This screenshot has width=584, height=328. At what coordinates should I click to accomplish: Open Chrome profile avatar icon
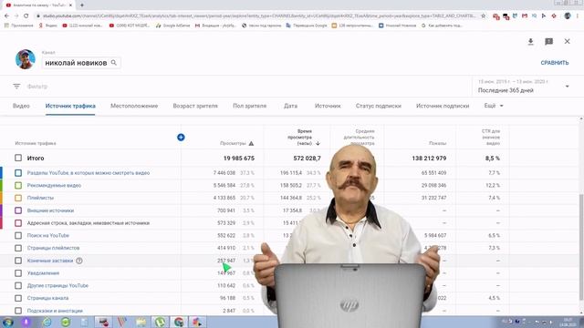(x=568, y=16)
